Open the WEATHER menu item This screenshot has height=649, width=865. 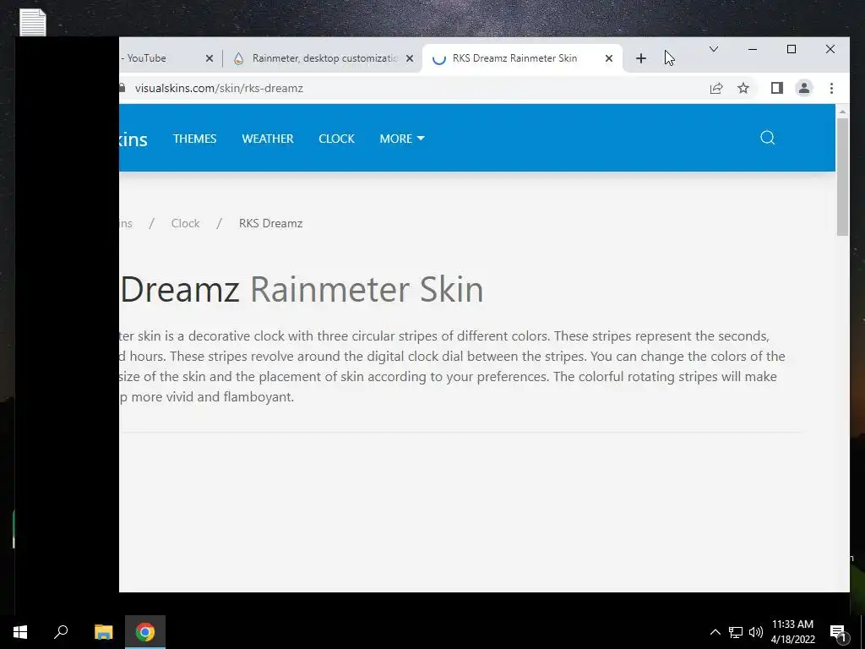point(268,139)
